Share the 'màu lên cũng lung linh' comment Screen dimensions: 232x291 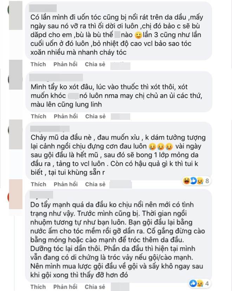(x=95, y=116)
